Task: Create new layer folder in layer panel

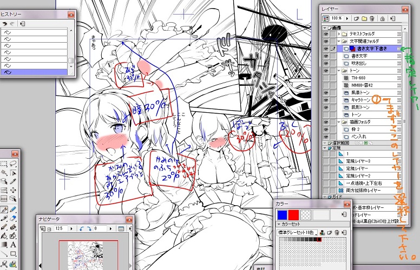Action: coord(364,18)
